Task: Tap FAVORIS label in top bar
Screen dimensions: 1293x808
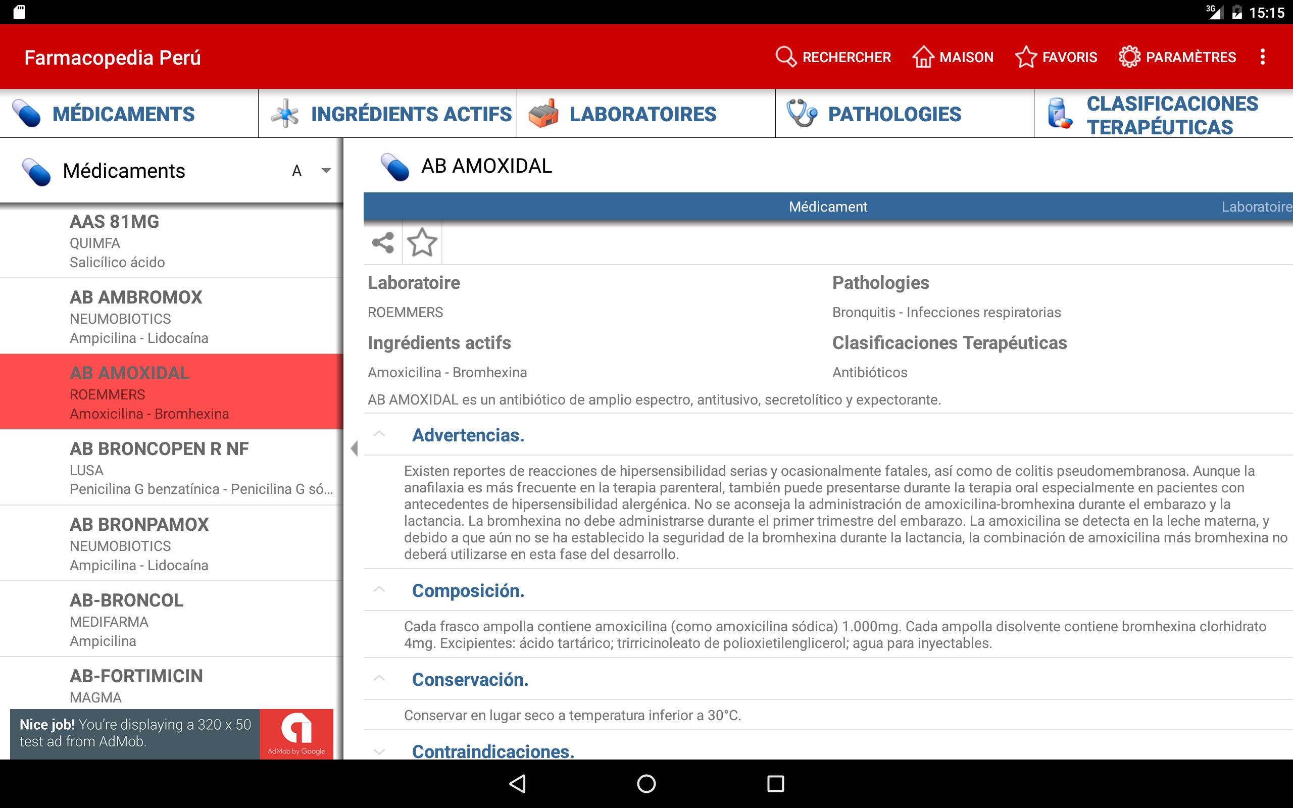Action: (1069, 57)
